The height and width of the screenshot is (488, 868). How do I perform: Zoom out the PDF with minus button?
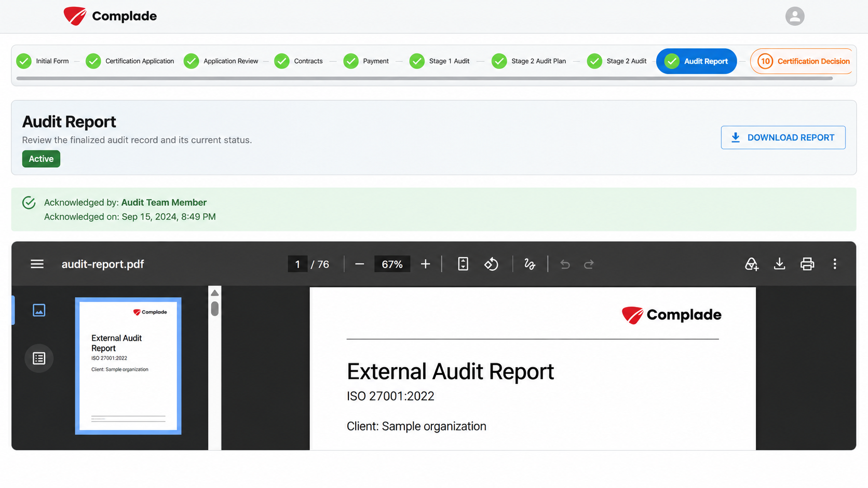(359, 264)
